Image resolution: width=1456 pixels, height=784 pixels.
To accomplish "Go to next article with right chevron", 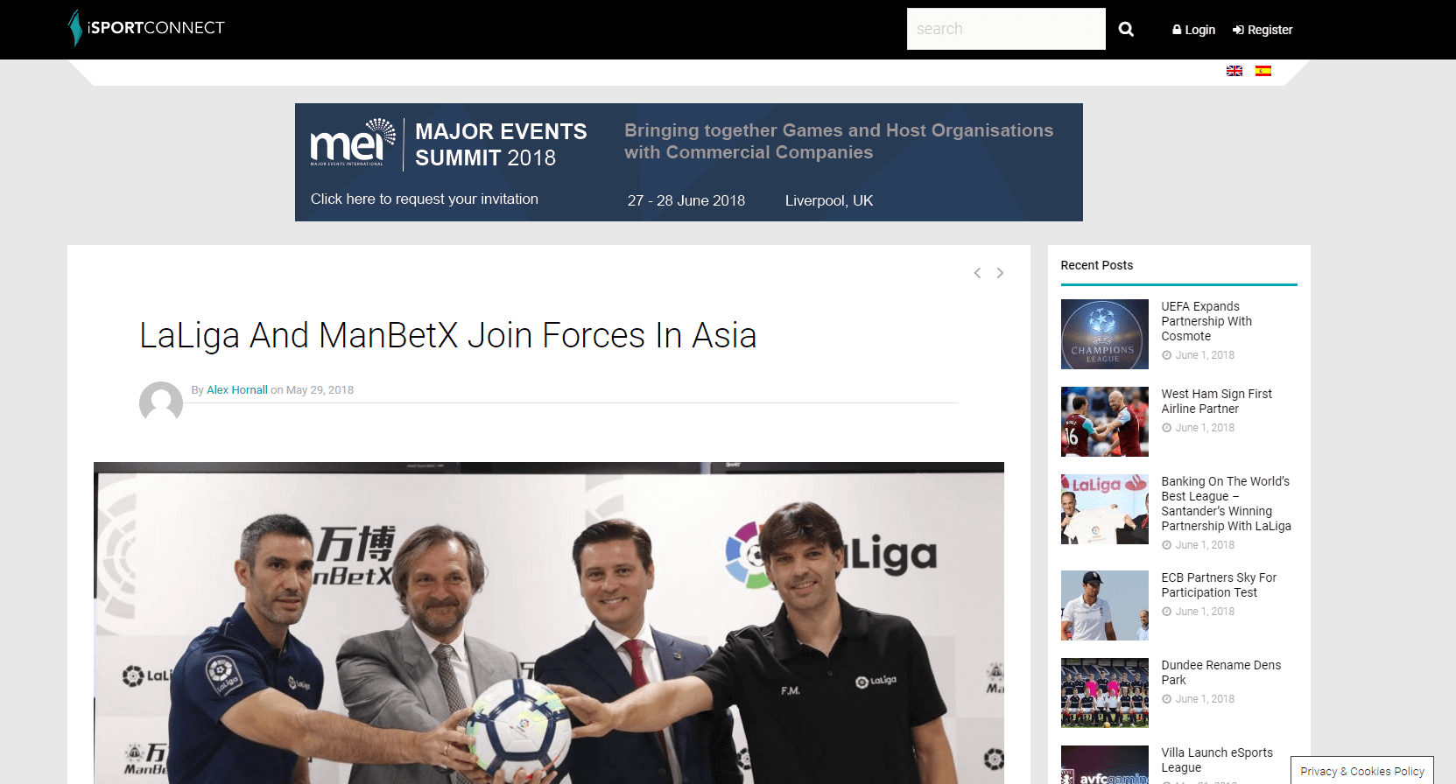I will (x=1000, y=273).
